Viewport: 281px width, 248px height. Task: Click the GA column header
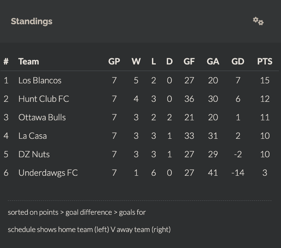213,62
